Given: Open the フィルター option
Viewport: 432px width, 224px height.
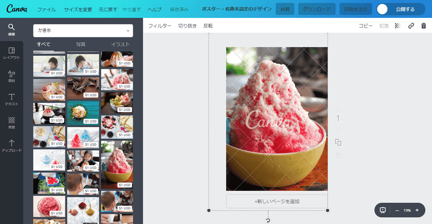Looking at the screenshot, I should coord(160,26).
